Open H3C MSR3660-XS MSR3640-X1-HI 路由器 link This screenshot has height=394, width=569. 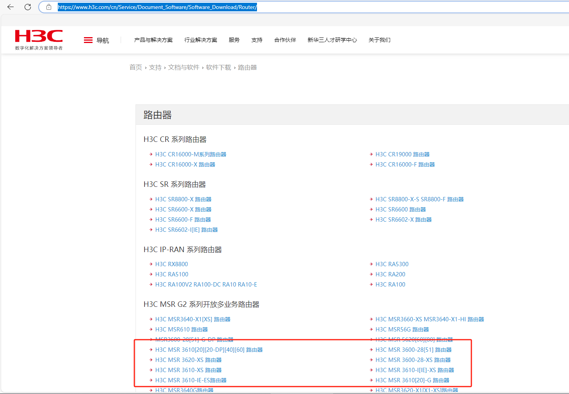pyautogui.click(x=430, y=319)
